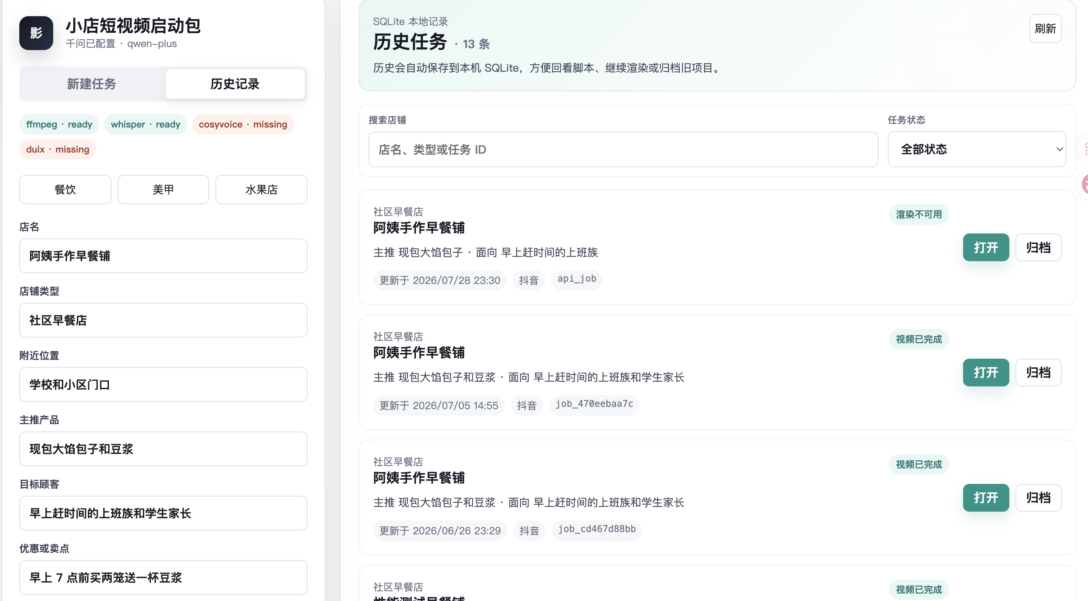The width and height of the screenshot is (1088, 601).
Task: Focus the 店铺类型 input field
Action: coord(163,320)
